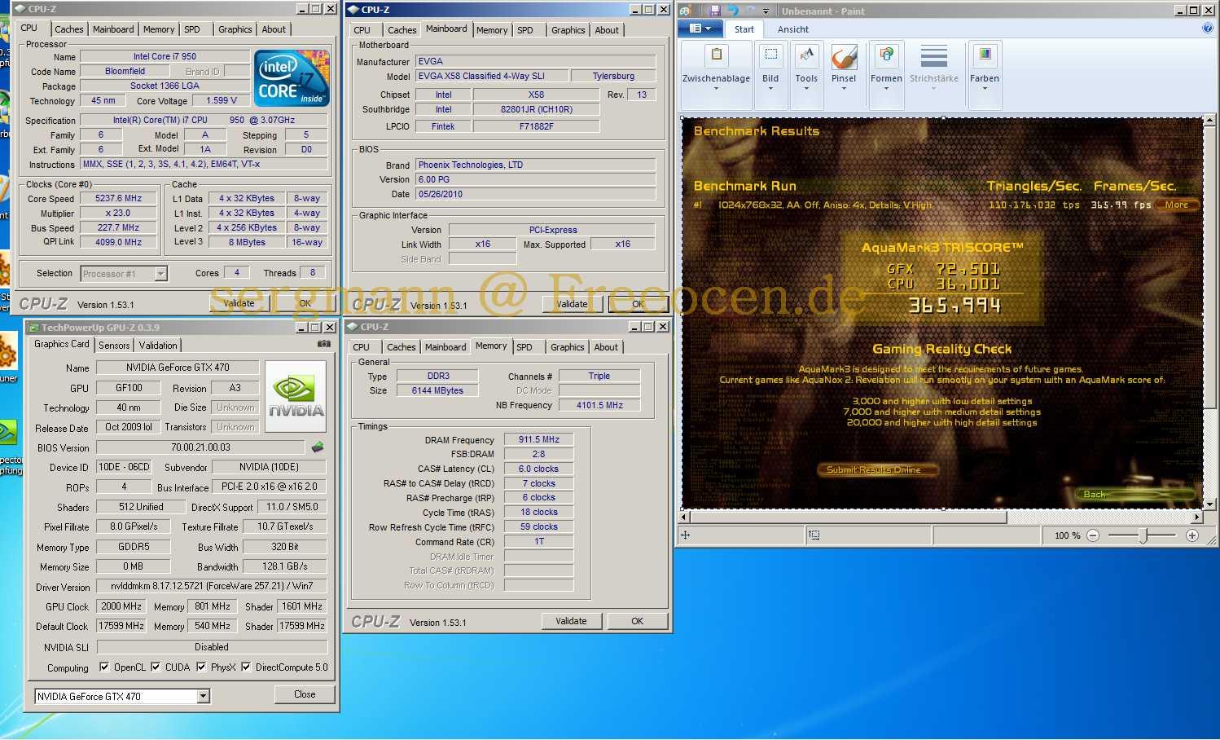Open the About tab in top-left CPU-Z
The height and width of the screenshot is (740, 1220).
click(274, 29)
